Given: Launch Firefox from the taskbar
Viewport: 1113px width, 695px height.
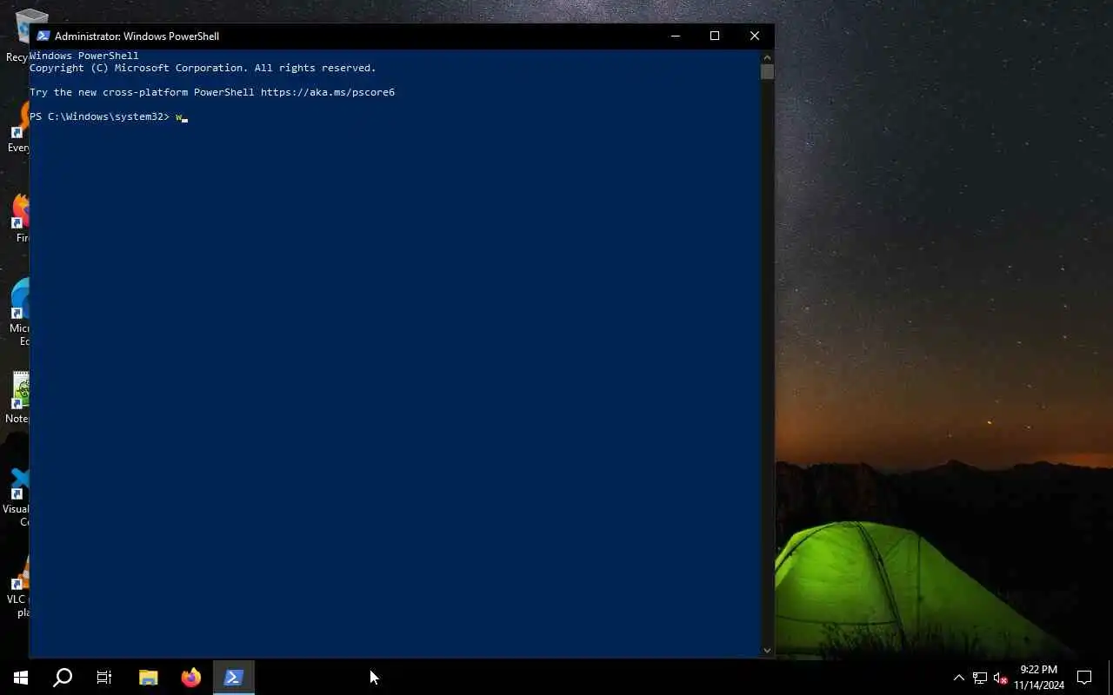Looking at the screenshot, I should point(191,678).
